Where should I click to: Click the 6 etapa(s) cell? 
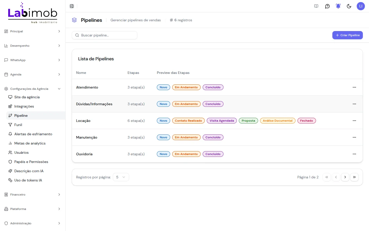(136, 121)
